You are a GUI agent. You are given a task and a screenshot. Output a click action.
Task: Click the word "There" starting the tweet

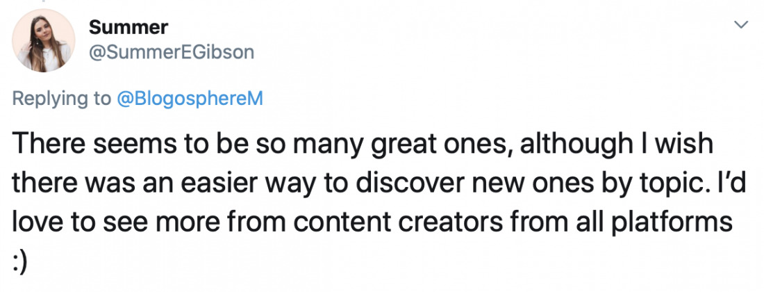(x=49, y=145)
